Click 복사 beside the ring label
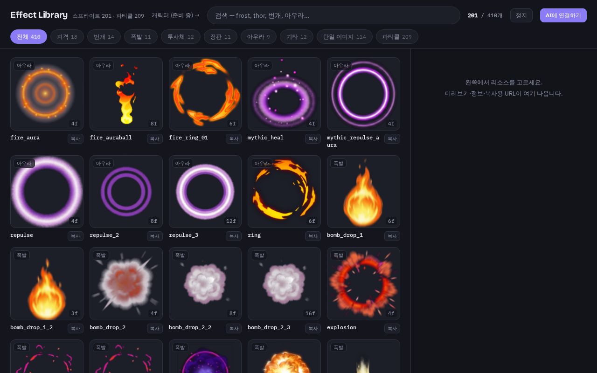597x373 pixels. coord(313,236)
